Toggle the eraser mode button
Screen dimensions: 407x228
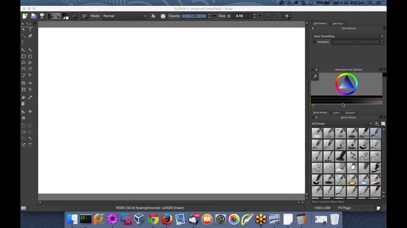(153, 16)
